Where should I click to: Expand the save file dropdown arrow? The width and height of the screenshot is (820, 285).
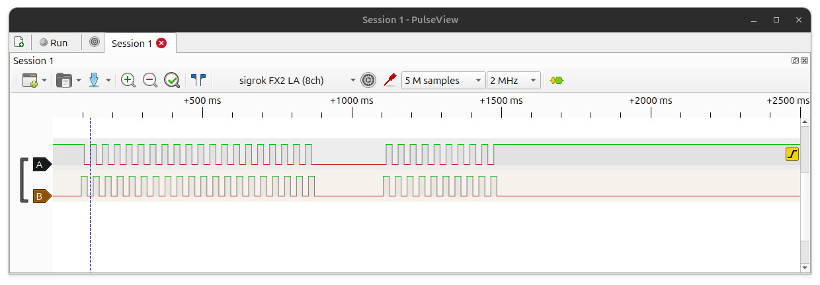(108, 81)
